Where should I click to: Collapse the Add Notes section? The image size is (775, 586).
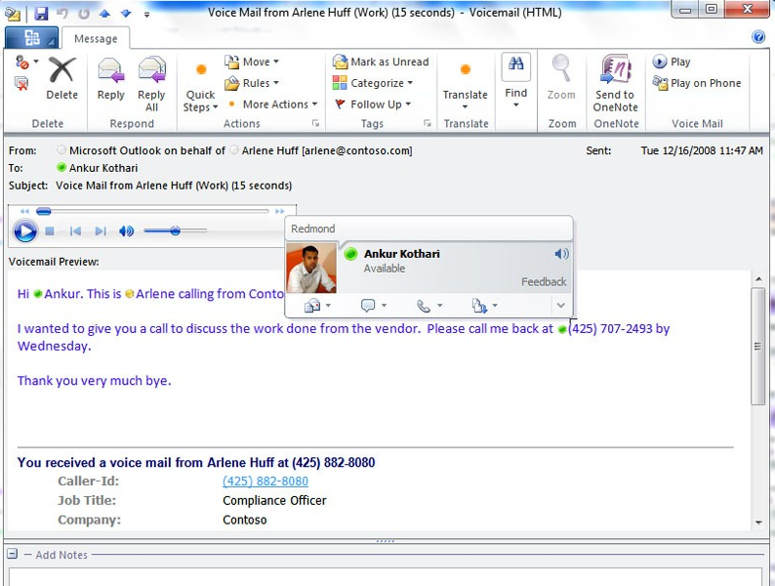click(x=13, y=554)
